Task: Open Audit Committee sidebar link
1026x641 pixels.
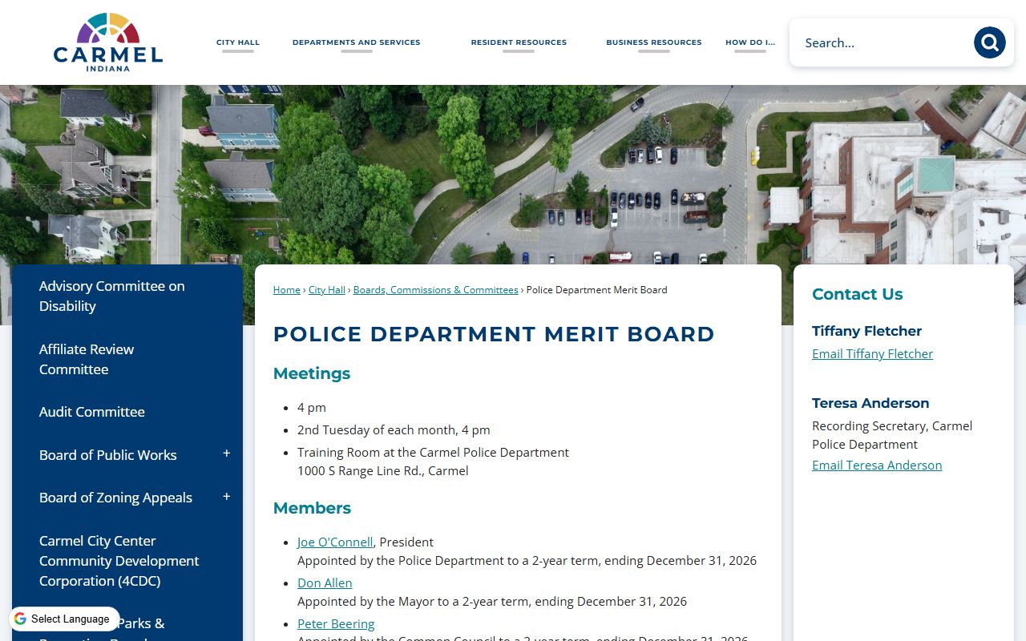Action: (92, 412)
